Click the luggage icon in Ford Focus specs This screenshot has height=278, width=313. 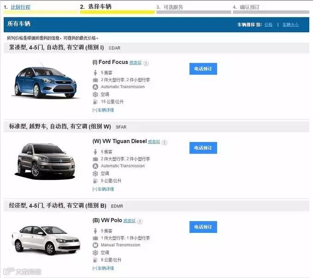(x=95, y=80)
